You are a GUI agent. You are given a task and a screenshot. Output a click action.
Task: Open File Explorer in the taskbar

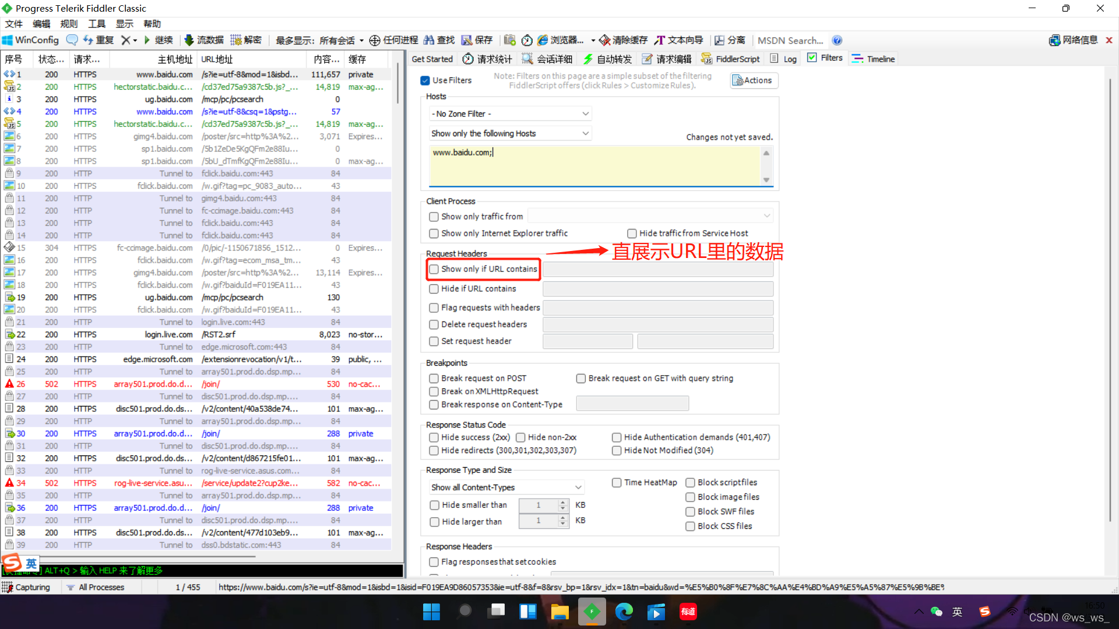pos(559,612)
